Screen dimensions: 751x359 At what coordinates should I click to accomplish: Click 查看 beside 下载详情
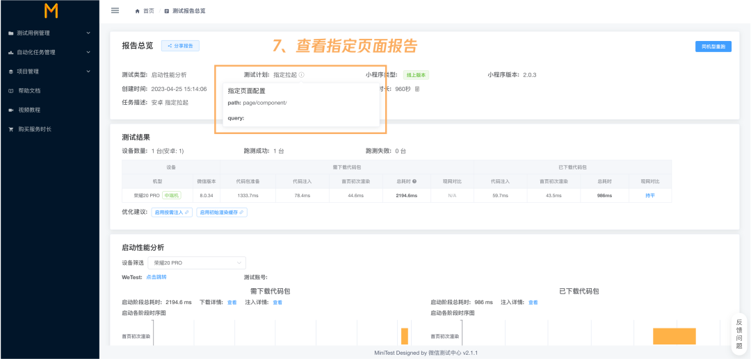[232, 303]
